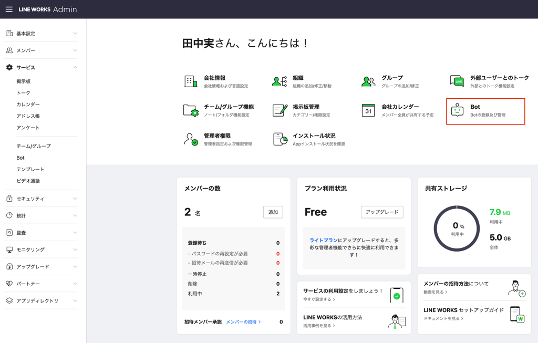
Task: Click 今すぐ設定する link
Action: [x=319, y=299]
